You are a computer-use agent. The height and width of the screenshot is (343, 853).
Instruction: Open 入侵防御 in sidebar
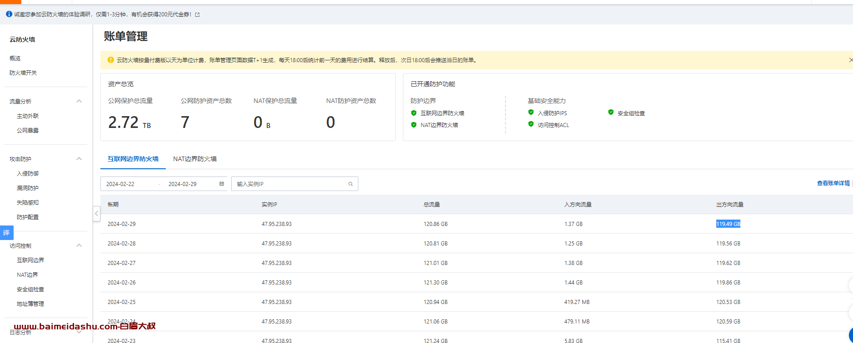pos(28,174)
